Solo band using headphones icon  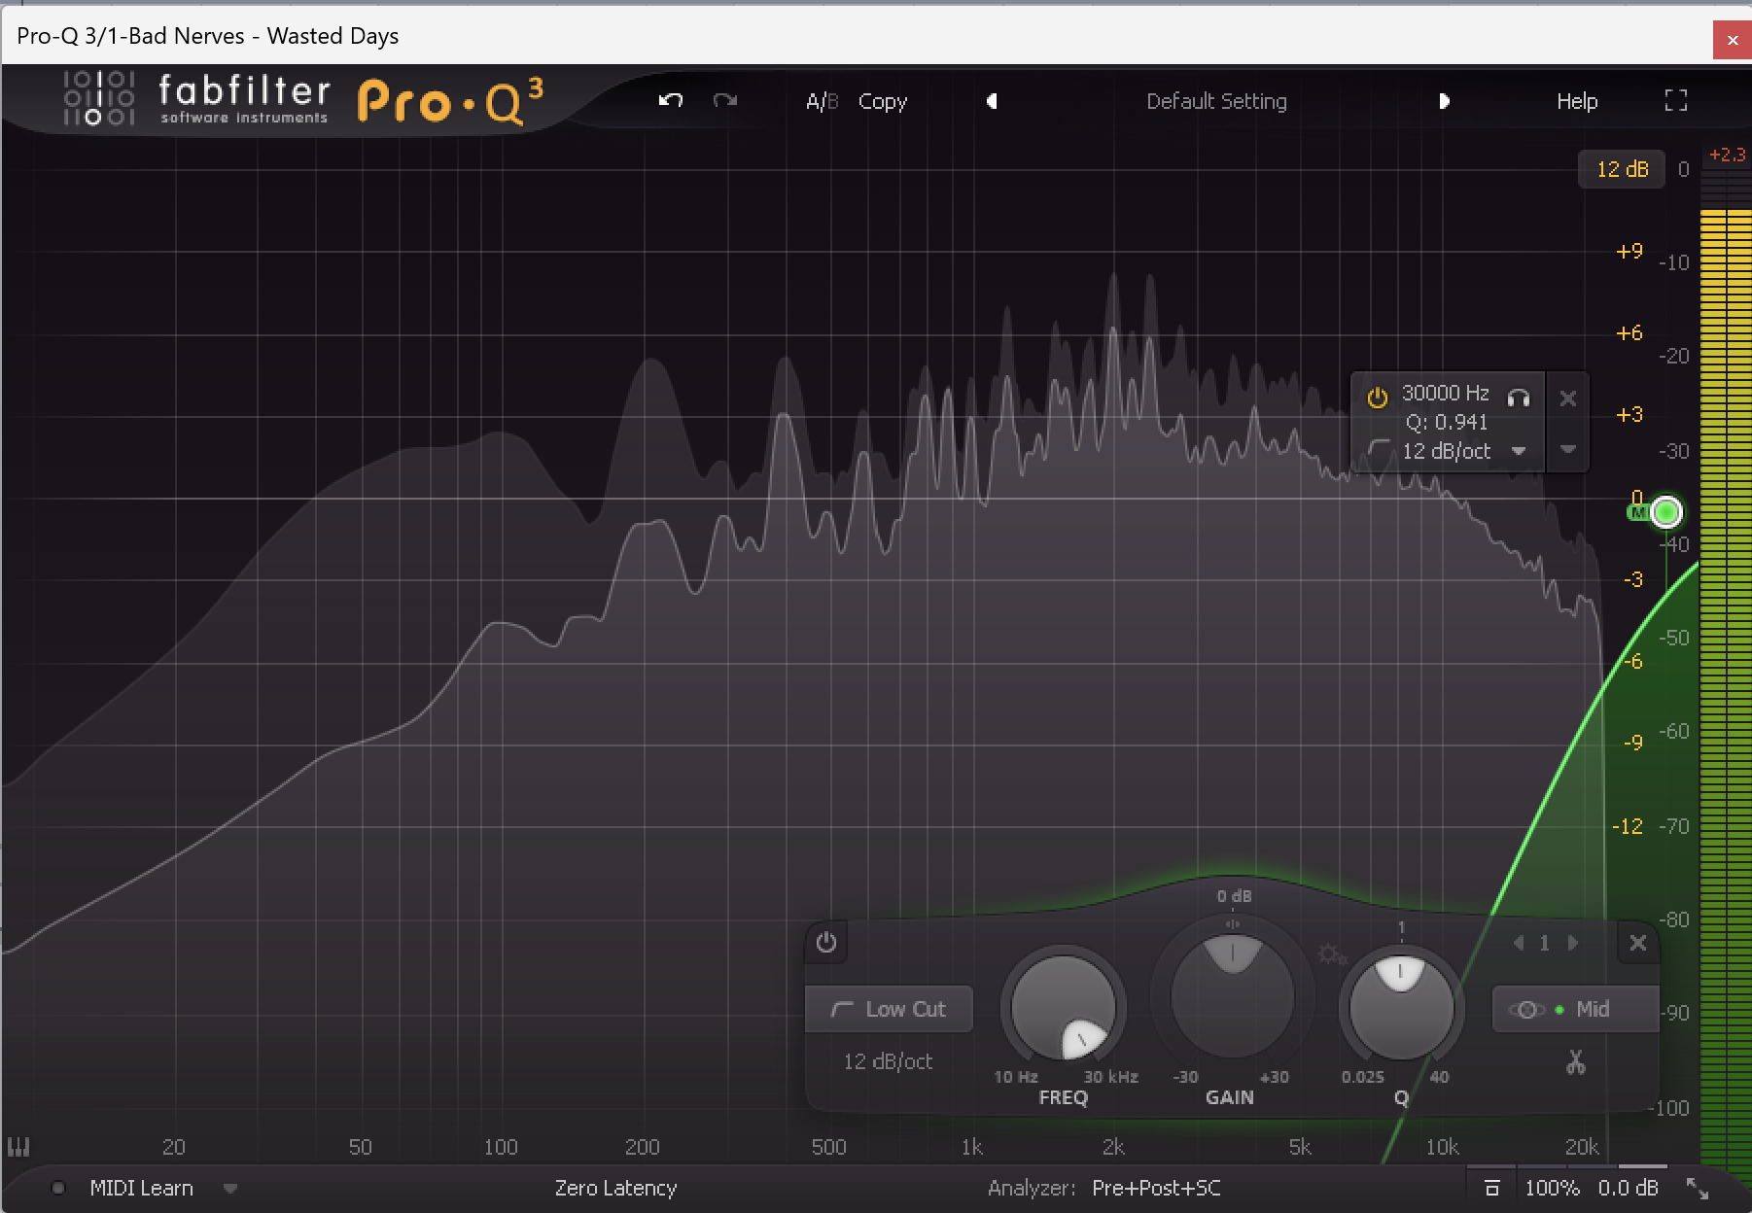[1519, 397]
